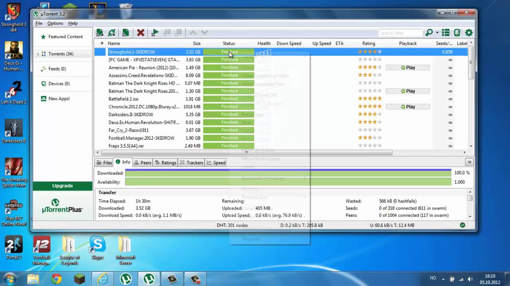Switch to the Trackers tab
510x286 pixels.
(x=191, y=163)
